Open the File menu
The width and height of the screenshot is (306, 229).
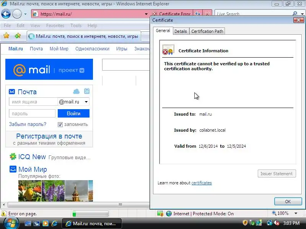click(7, 26)
